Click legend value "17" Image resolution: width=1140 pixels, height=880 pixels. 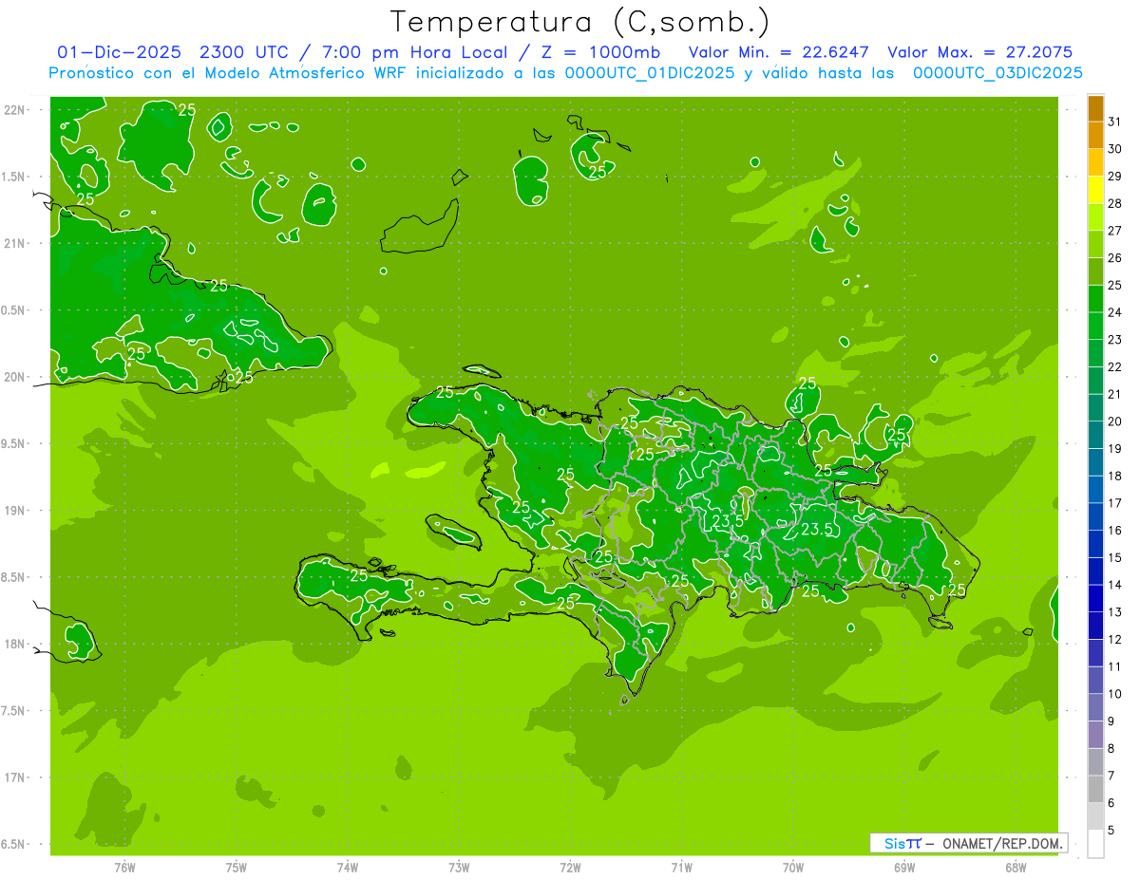click(x=1114, y=503)
